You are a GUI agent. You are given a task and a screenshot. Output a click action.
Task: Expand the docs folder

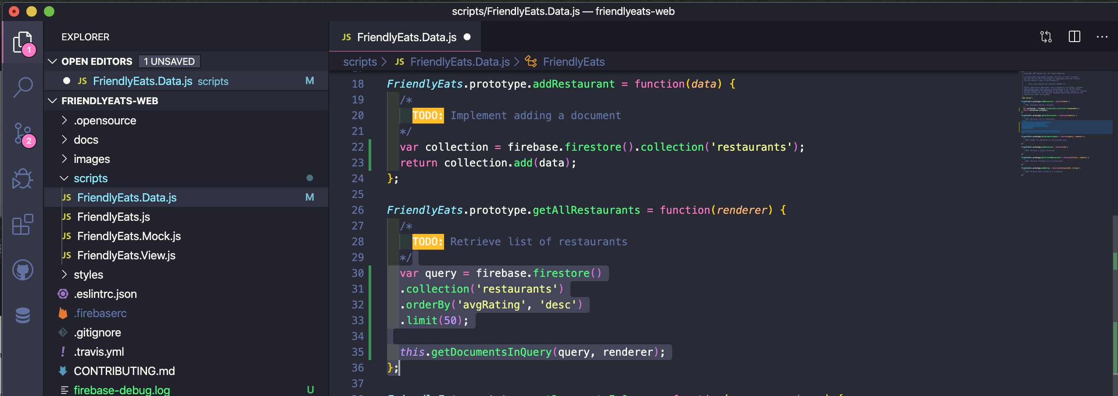[64, 139]
